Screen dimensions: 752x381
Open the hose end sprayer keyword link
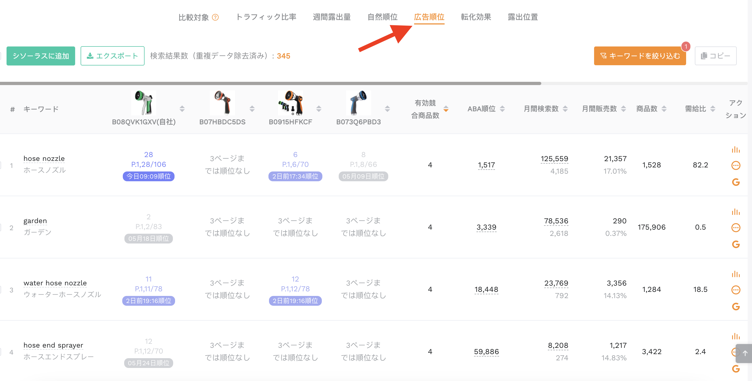coord(53,345)
